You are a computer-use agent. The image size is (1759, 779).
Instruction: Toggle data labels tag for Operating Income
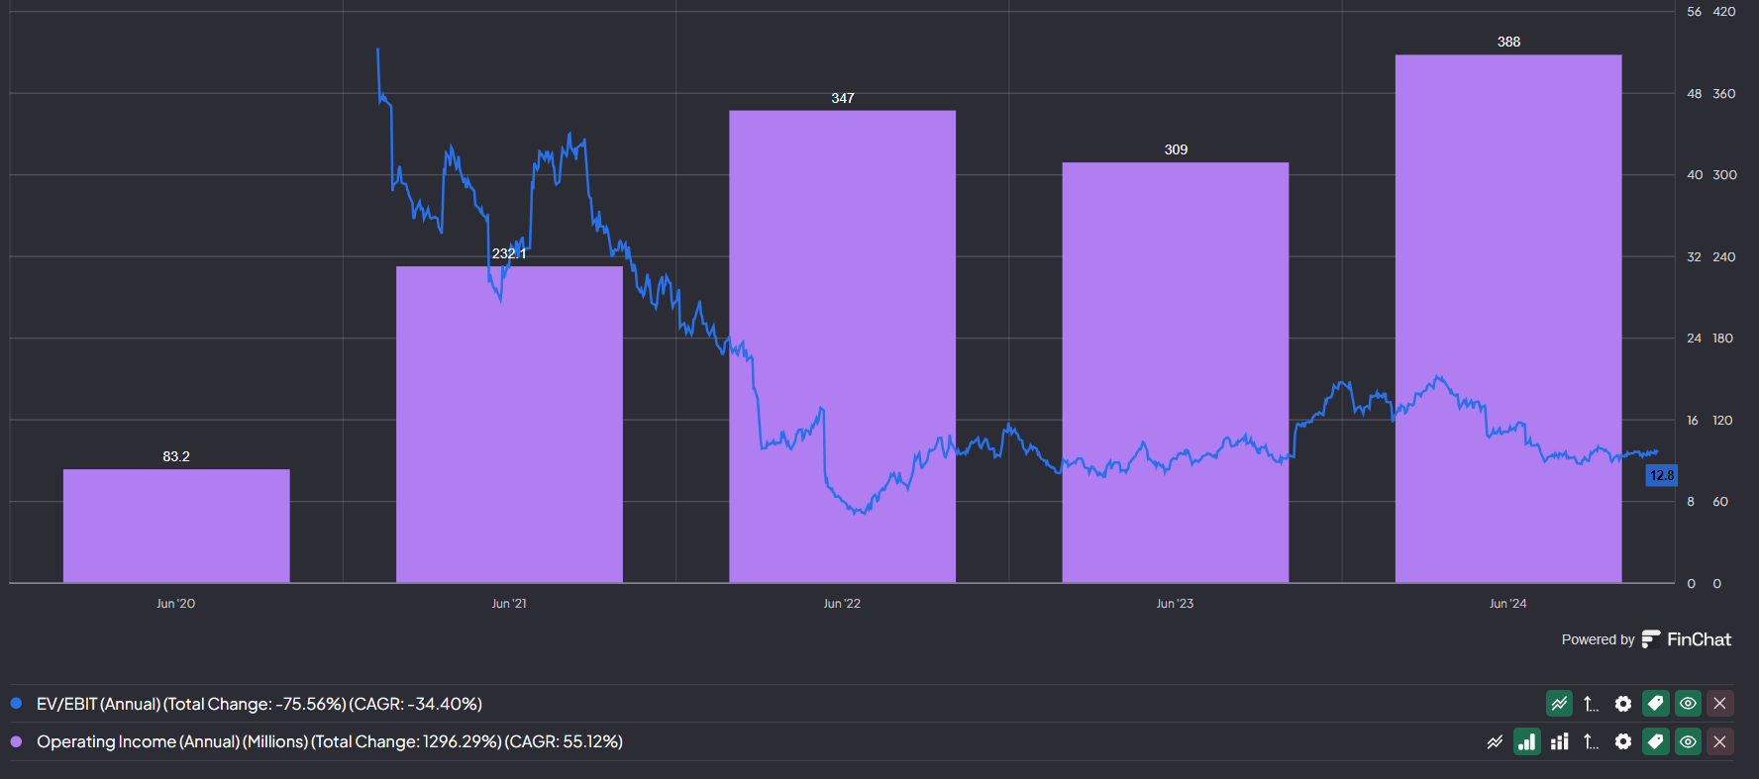[1655, 741]
